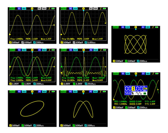Click lightning charge icon on ellipse XY screen
Screen dimensions: 168x133
[49, 92]
